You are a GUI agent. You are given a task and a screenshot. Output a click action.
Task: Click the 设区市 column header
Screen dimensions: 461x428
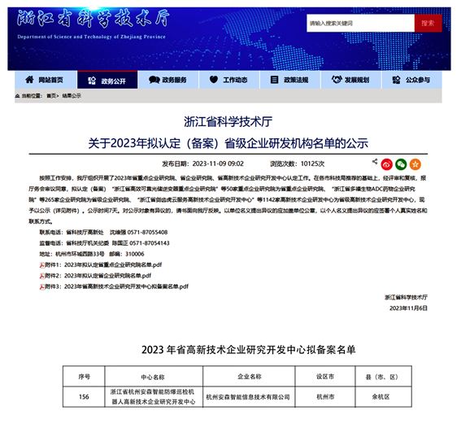tap(325, 377)
